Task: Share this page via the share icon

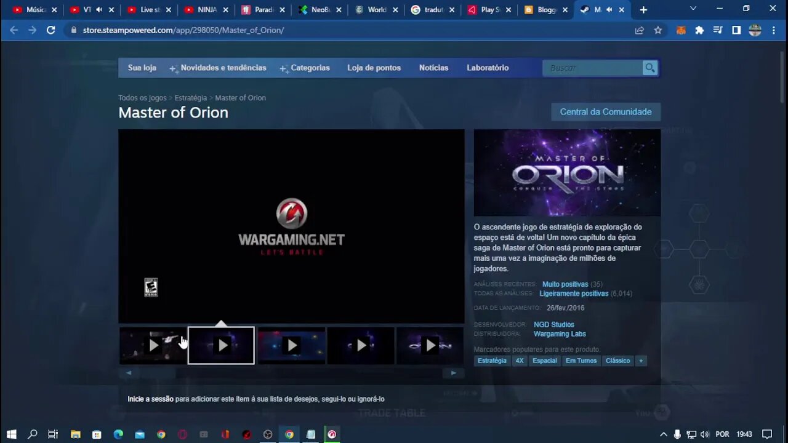Action: 640,30
